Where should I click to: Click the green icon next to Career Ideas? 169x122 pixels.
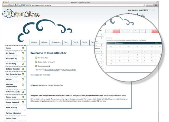(23, 97)
